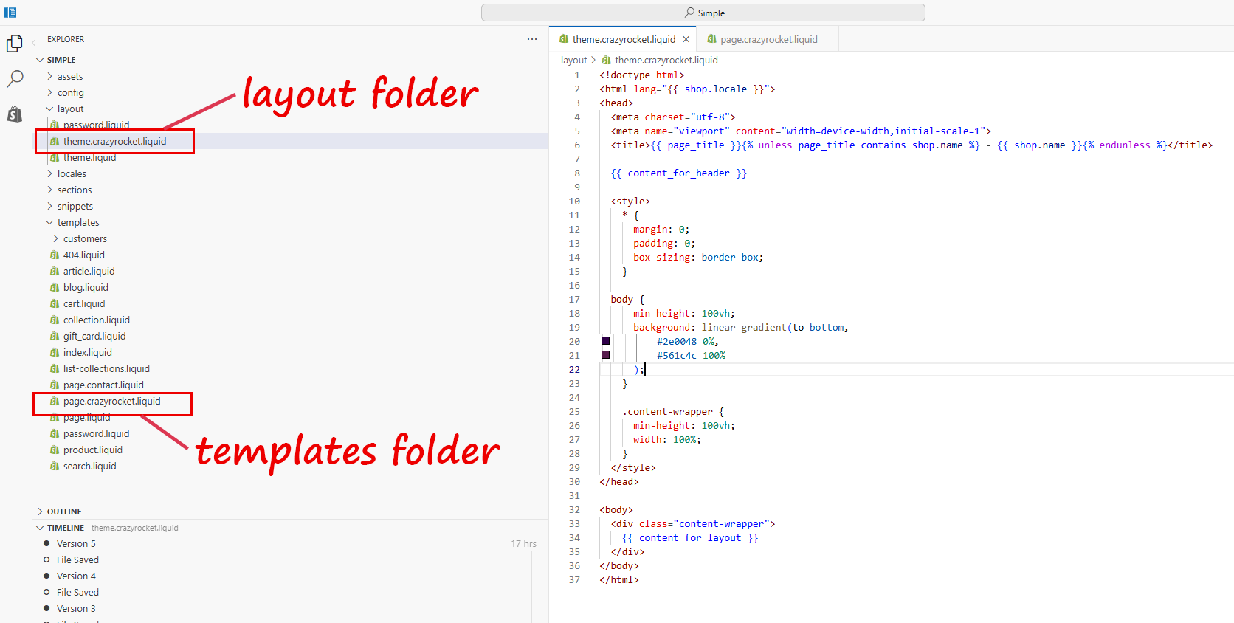The width and height of the screenshot is (1234, 623).
Task: Click the #2e0048 color swatch
Action: click(x=605, y=341)
